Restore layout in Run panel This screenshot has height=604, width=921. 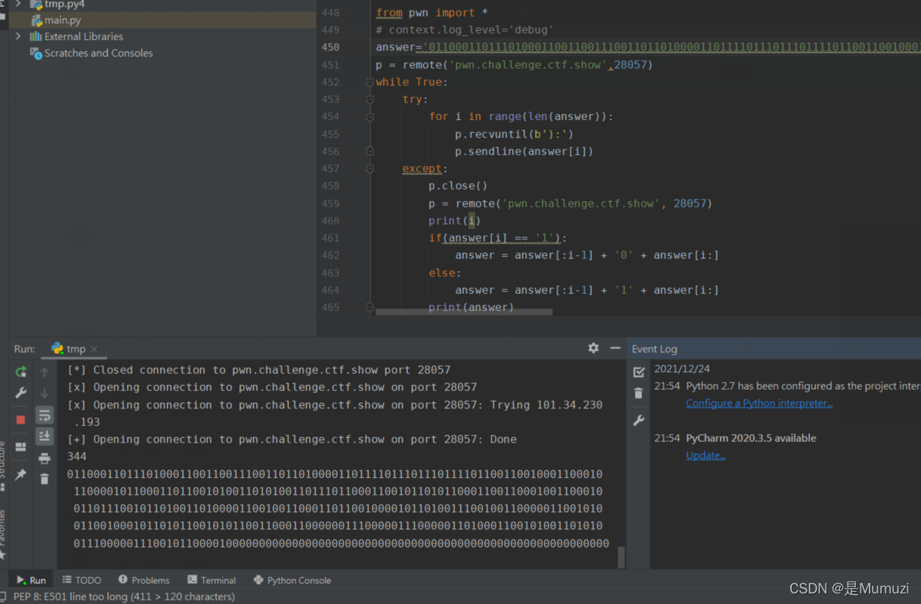point(20,447)
